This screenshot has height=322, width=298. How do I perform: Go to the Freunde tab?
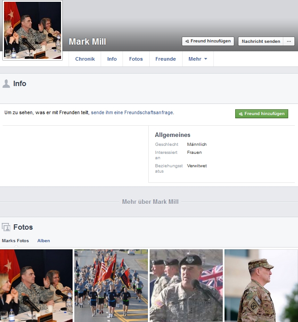pos(165,59)
